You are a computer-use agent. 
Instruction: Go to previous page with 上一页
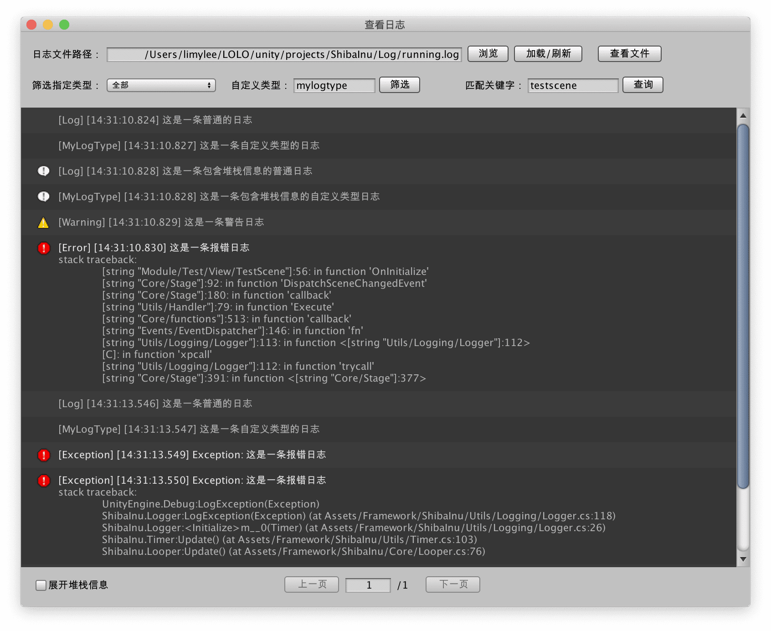(x=312, y=584)
